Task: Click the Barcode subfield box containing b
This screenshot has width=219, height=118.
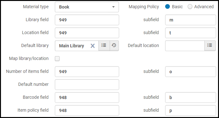Action: [190, 97]
